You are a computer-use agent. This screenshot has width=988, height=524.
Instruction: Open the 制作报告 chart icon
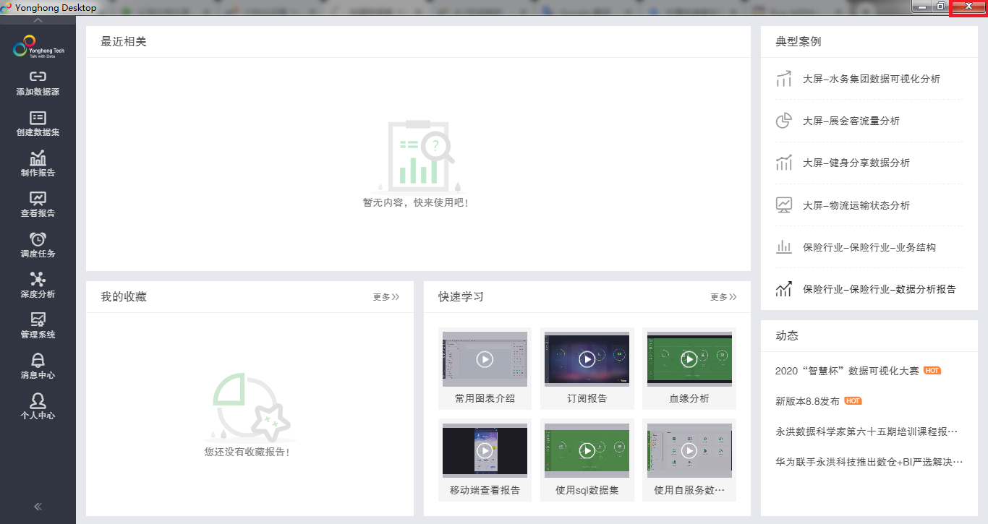coord(38,158)
